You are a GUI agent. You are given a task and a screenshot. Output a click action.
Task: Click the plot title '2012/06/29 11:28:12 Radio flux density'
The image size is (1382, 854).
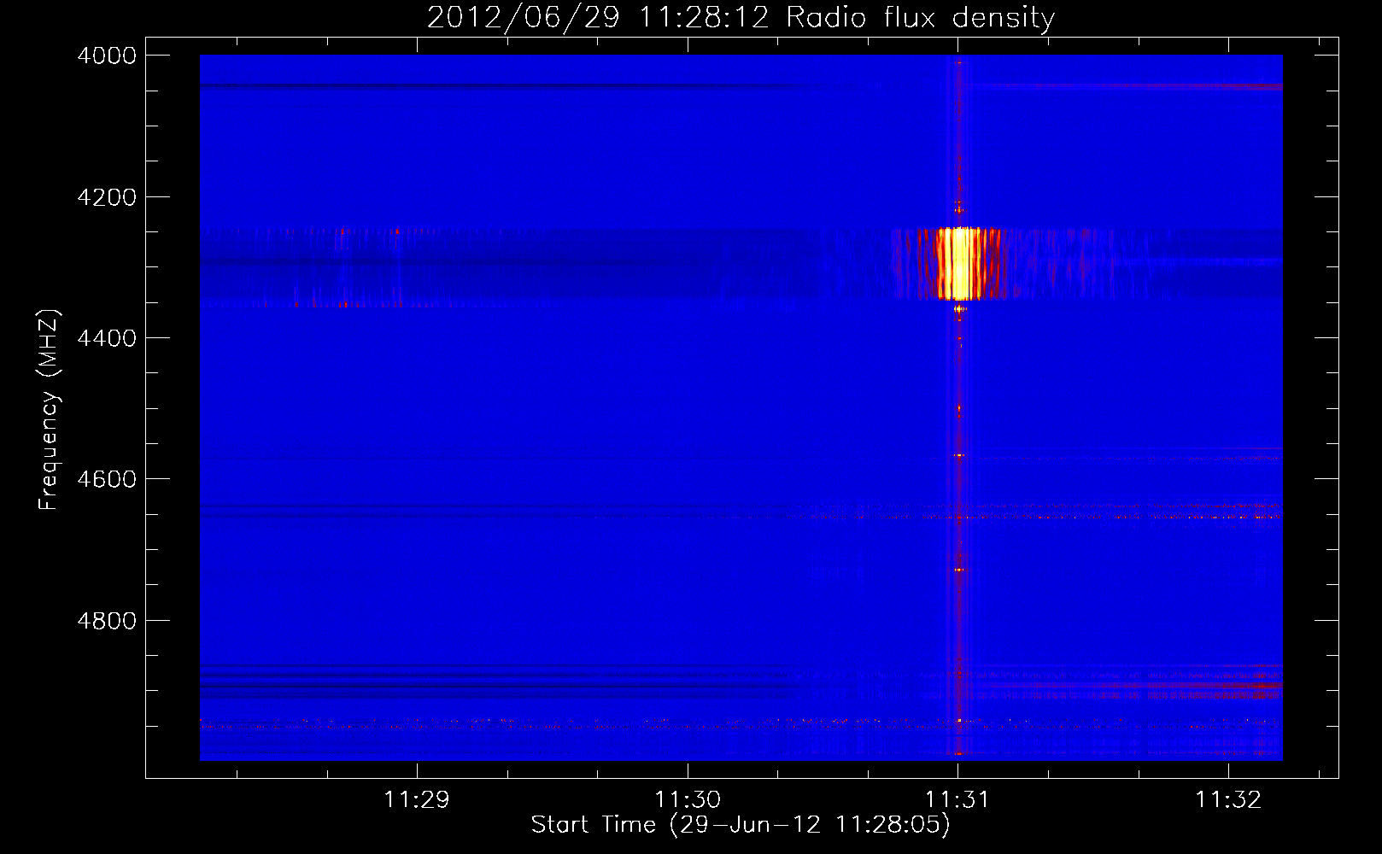click(741, 18)
